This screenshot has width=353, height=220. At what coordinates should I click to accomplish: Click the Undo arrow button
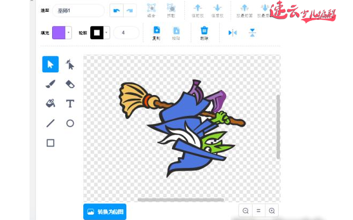[116, 10]
